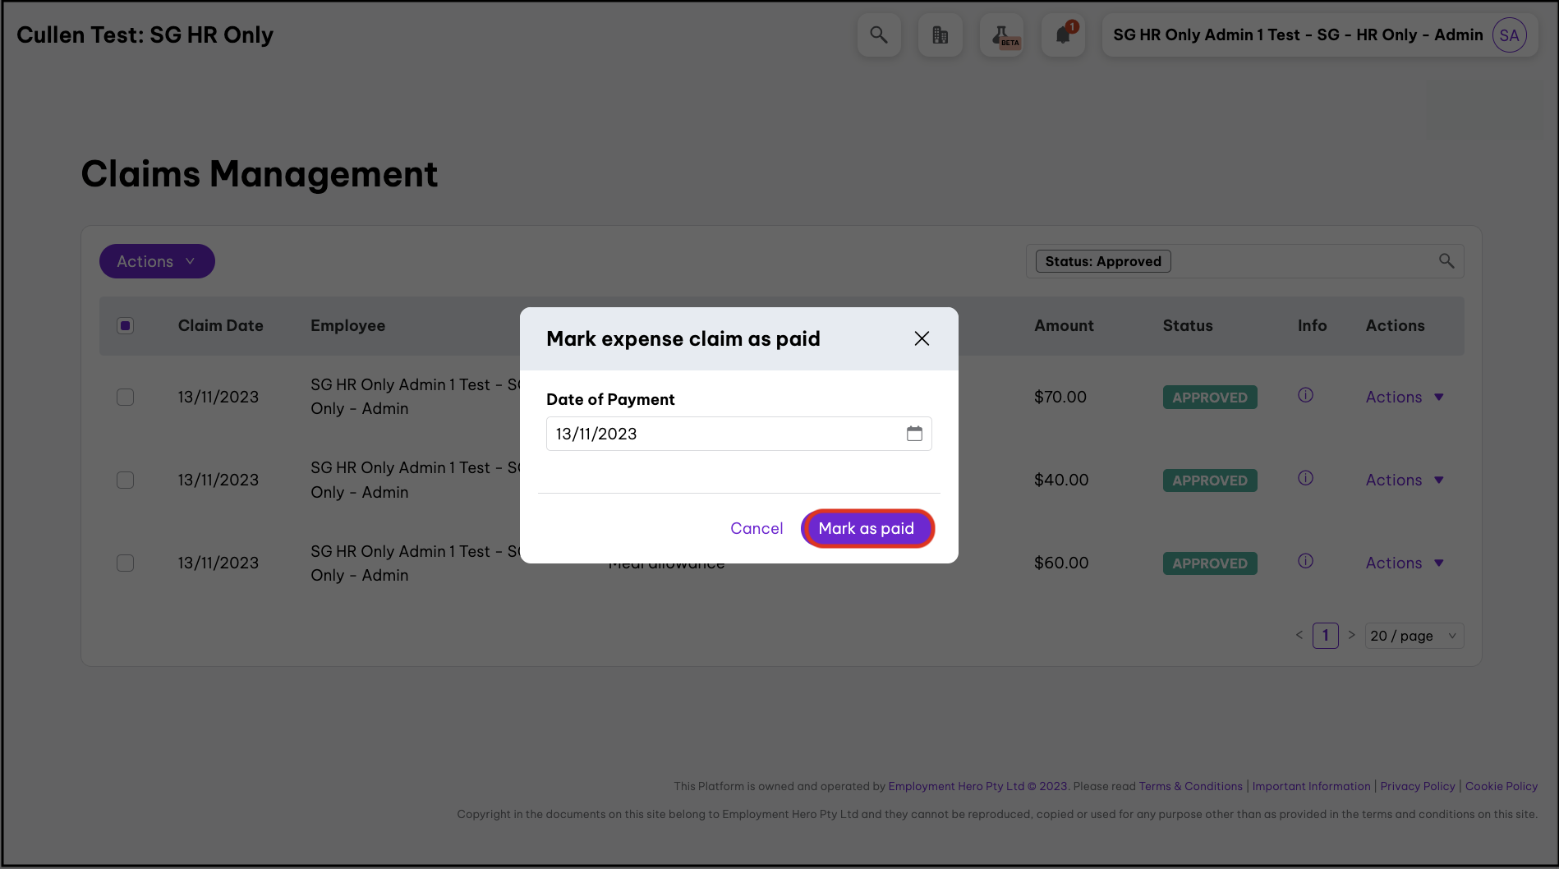Expand the purple Actions bulk dropdown
The width and height of the screenshot is (1559, 869).
tap(157, 261)
